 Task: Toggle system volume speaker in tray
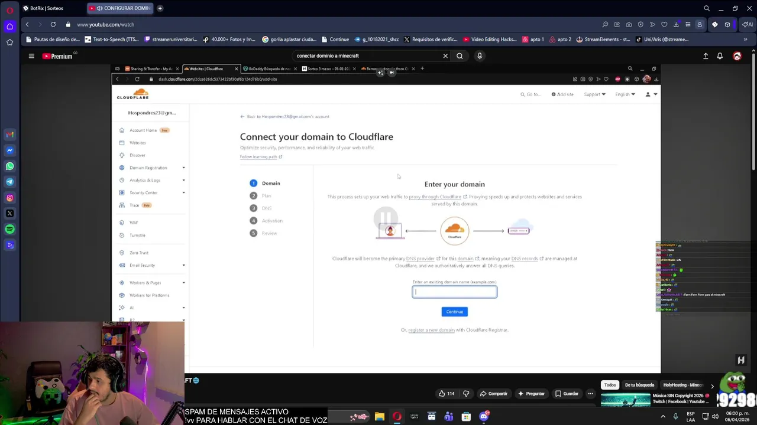(715, 416)
